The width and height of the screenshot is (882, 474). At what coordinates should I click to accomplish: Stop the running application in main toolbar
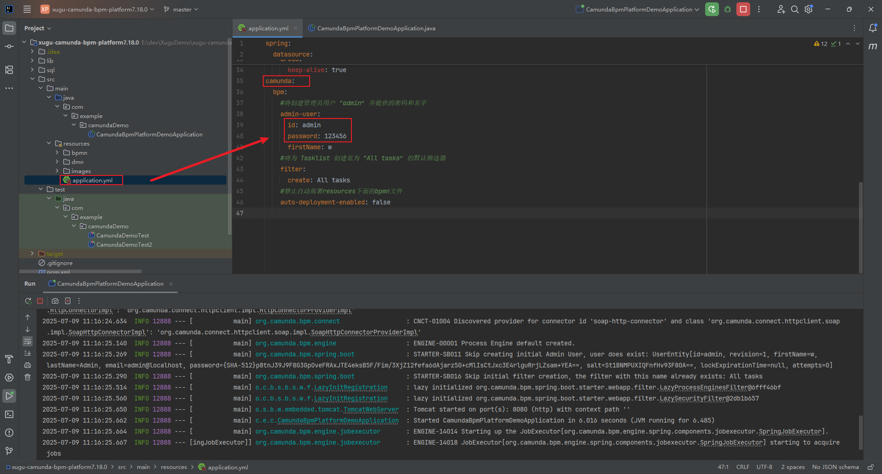coord(743,9)
